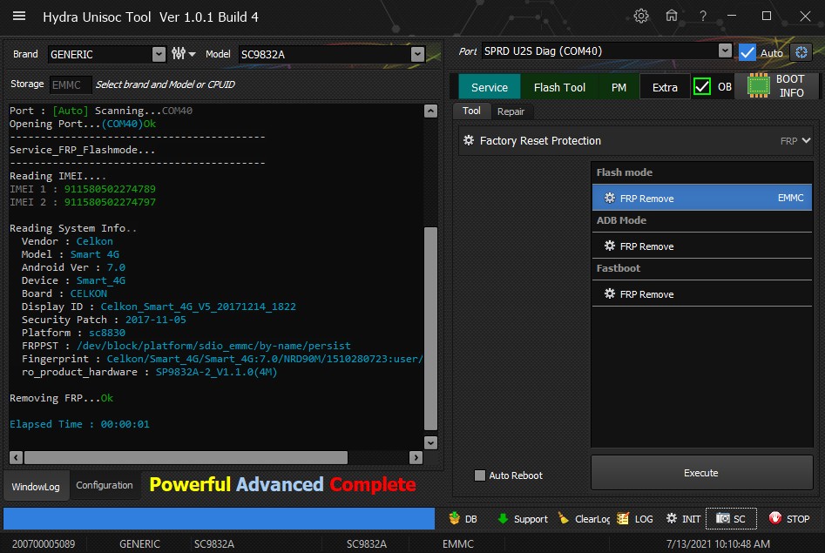
Task: Click the Elapsed Time 00:00:01 line
Action: point(79,423)
